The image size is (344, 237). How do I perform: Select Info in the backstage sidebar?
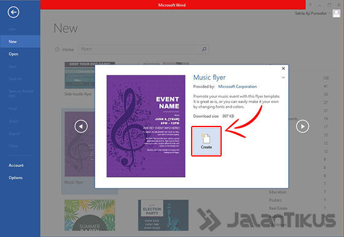pos(20,29)
